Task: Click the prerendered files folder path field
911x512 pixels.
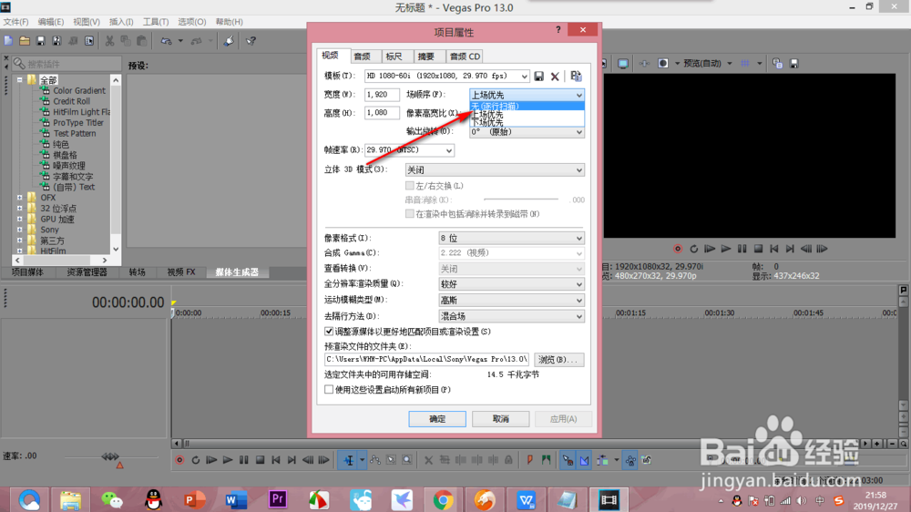Action: click(x=426, y=360)
